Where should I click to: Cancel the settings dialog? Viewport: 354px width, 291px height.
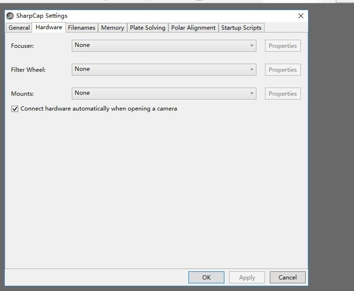pyautogui.click(x=288, y=277)
